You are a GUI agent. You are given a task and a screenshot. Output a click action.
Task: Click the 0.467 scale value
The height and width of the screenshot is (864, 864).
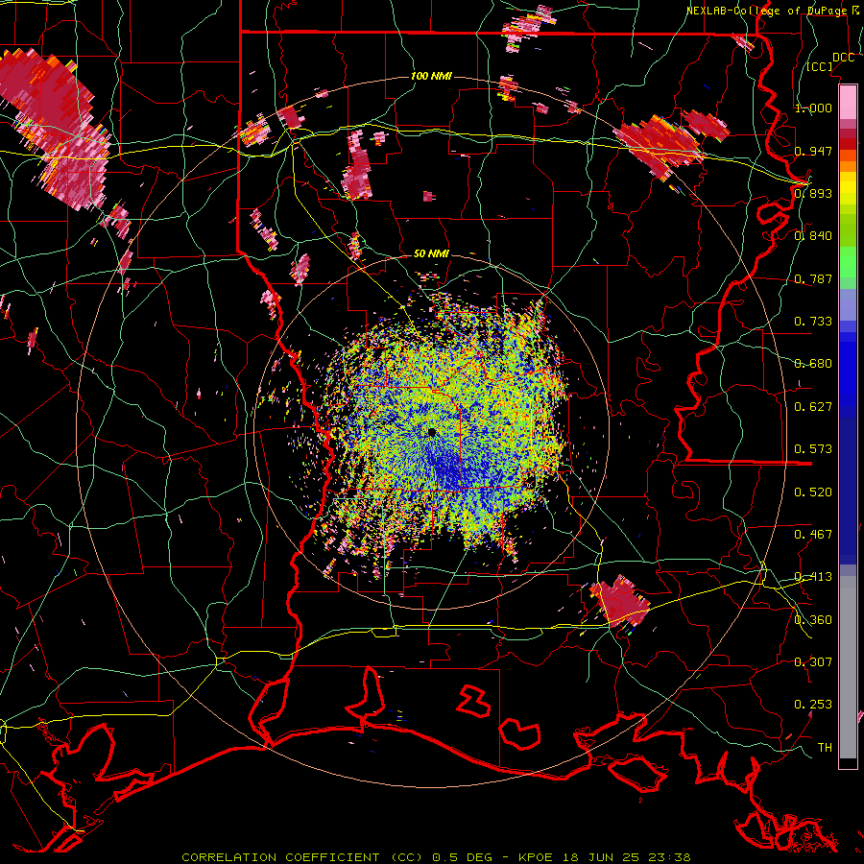click(813, 535)
